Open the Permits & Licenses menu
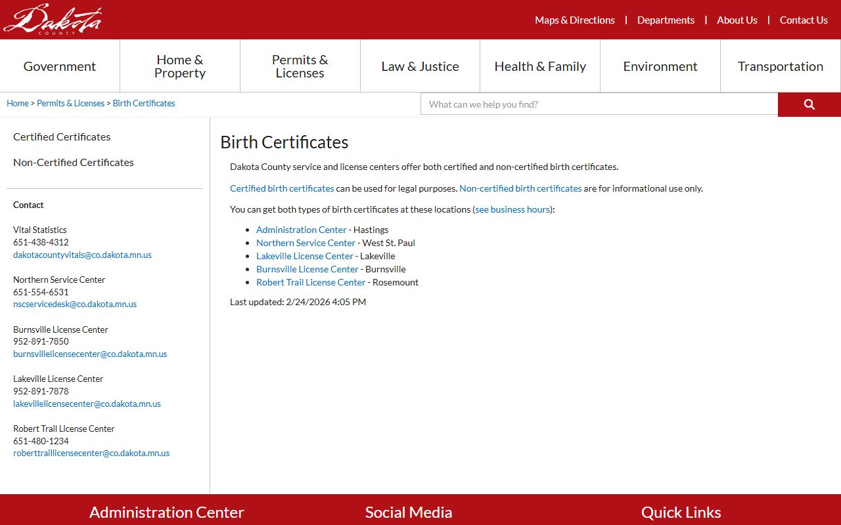 (x=300, y=66)
